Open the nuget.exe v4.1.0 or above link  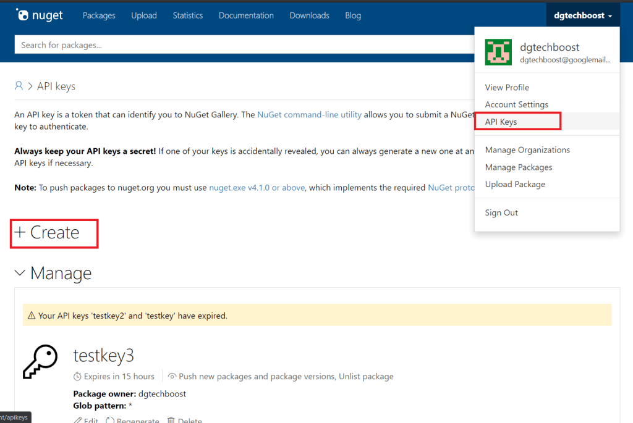point(257,188)
